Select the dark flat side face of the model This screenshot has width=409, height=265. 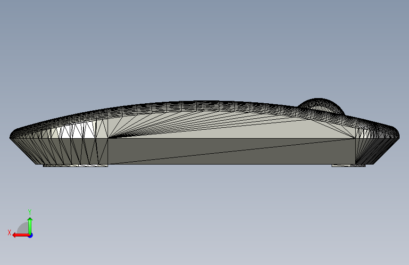tap(232, 151)
